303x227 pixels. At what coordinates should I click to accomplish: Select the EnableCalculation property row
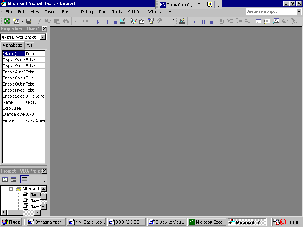[x=23, y=78]
